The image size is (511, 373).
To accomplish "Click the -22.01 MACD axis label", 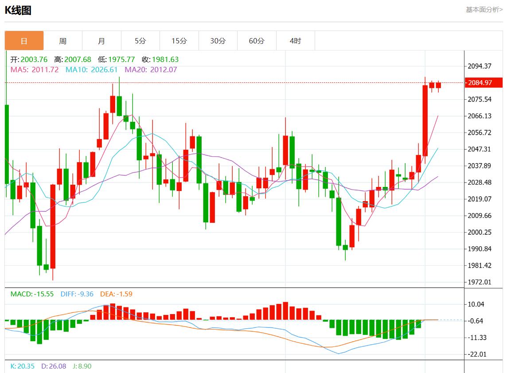I will point(477,354).
